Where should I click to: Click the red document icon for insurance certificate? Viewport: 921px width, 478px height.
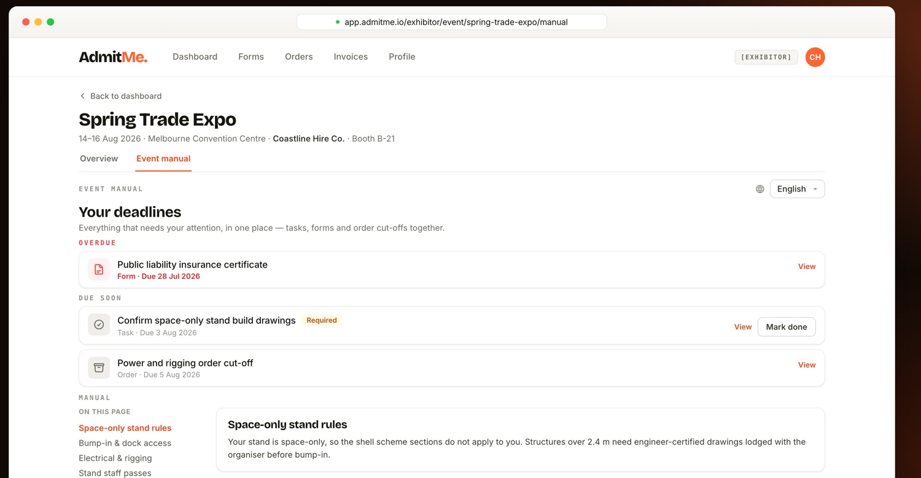[x=99, y=269]
